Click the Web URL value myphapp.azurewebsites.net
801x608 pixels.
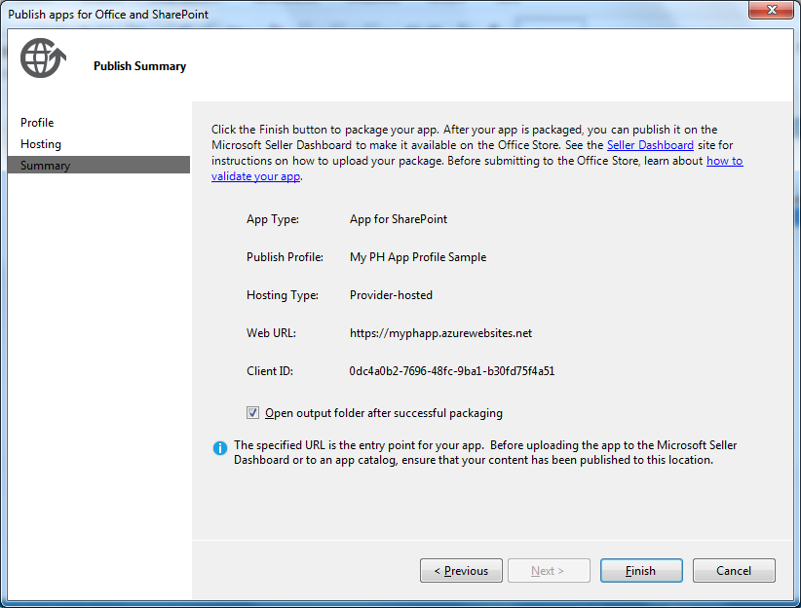pyautogui.click(x=440, y=332)
